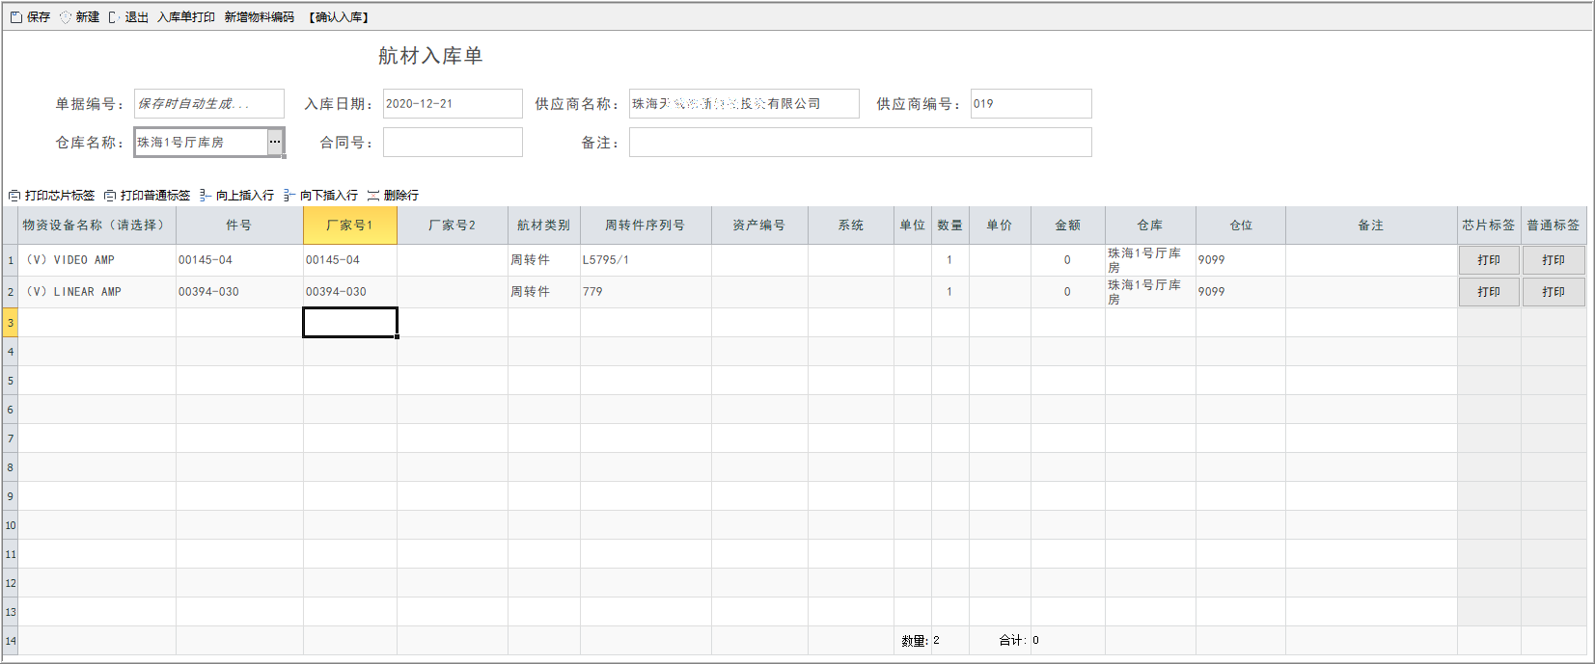1595x664 pixels.
Task: Click the 单位 column header
Action: (x=913, y=226)
